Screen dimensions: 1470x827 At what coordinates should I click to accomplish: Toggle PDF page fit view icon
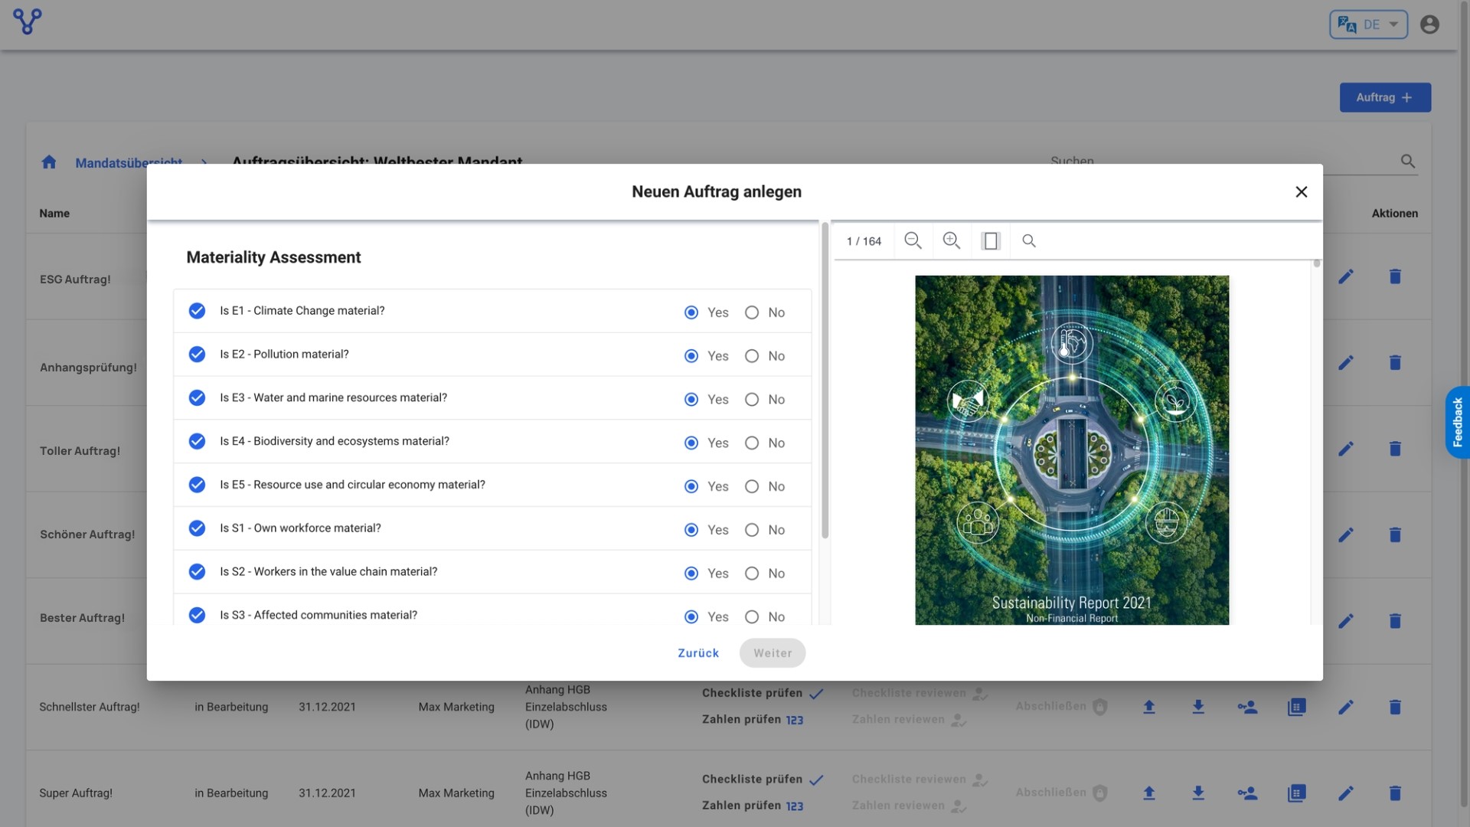(x=991, y=241)
